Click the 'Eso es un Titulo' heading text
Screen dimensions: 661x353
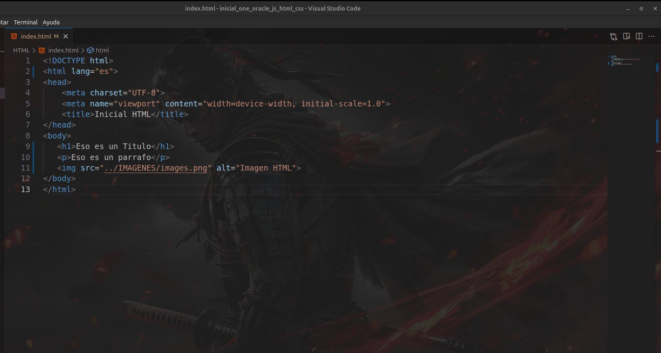(x=113, y=146)
